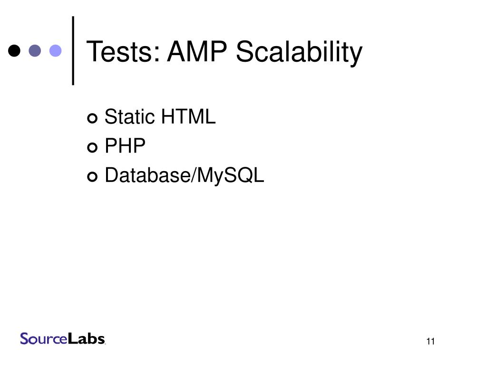
Task: Select the Static HTML bullet text
Action: pos(160,117)
